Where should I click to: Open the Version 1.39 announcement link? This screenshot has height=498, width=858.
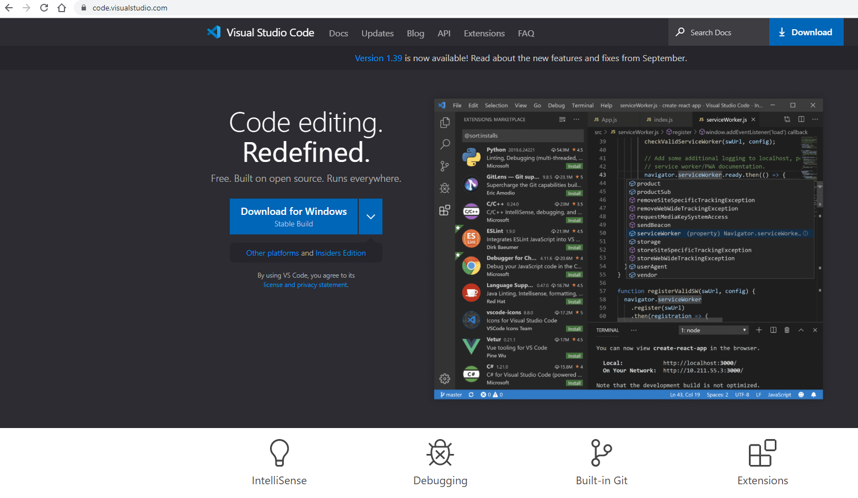[379, 58]
